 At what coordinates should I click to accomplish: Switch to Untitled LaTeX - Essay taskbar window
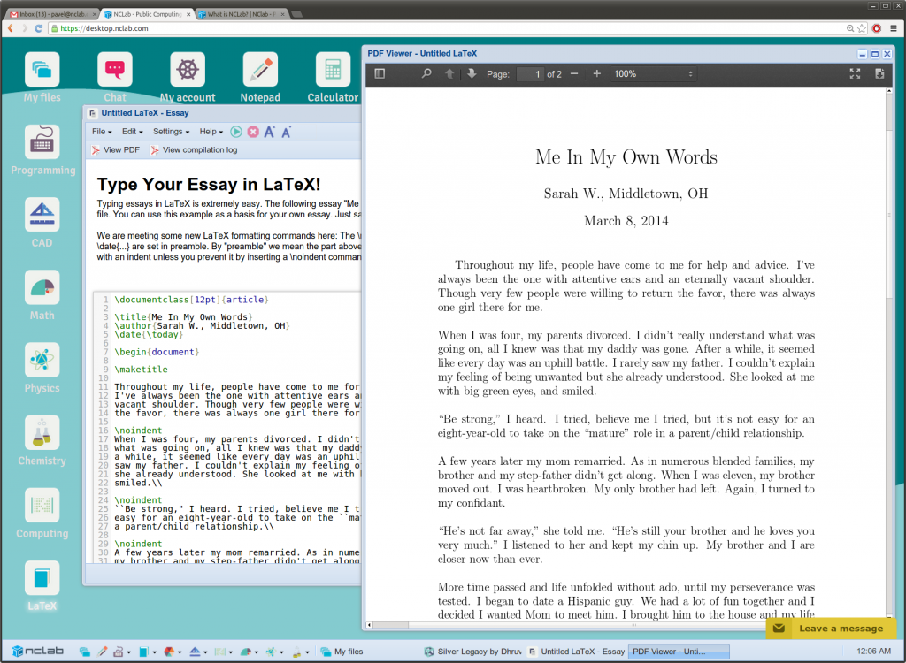point(576,652)
